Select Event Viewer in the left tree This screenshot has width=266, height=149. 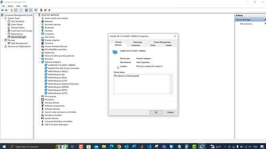17,24
